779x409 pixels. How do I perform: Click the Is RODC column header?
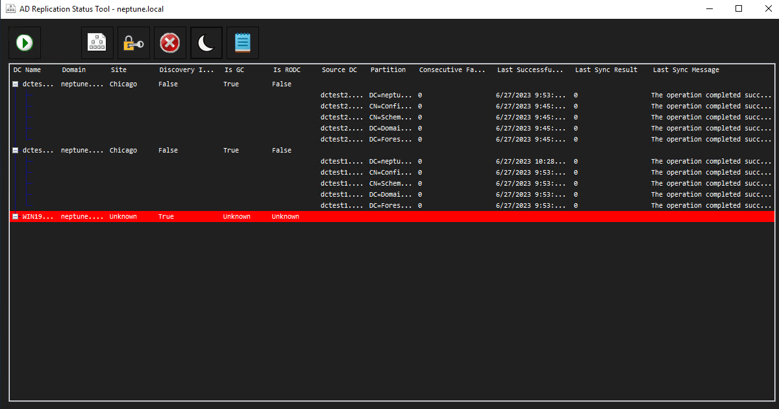click(287, 70)
